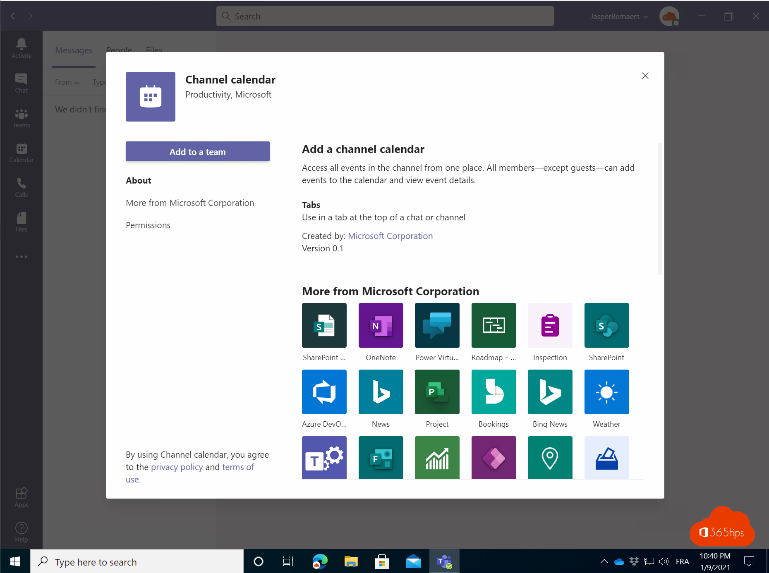This screenshot has height=573, width=769.
Task: Open Calls in Teams sidebar
Action: (x=22, y=187)
